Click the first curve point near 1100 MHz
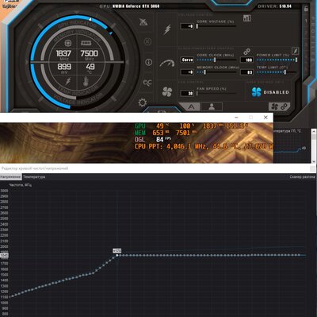Image resolution: width=317 pixels, height=317 pixels. tap(10, 296)
